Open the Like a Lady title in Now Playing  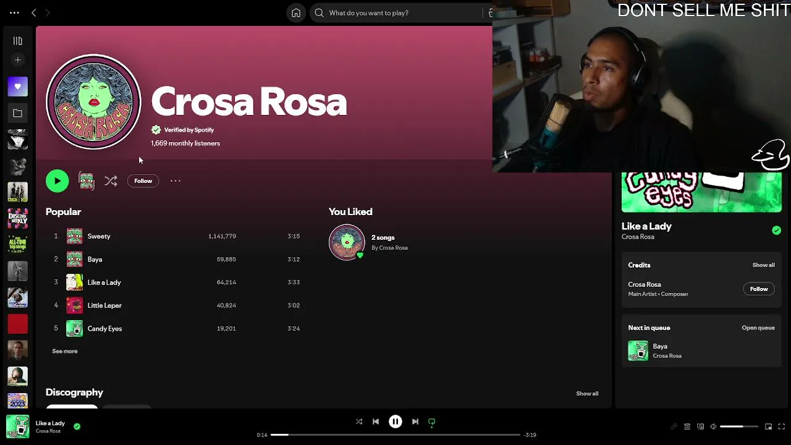click(646, 226)
